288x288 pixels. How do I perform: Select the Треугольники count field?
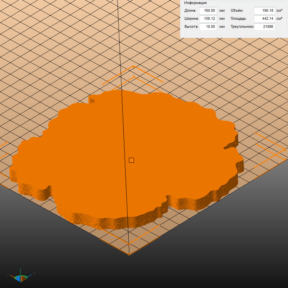(264, 26)
